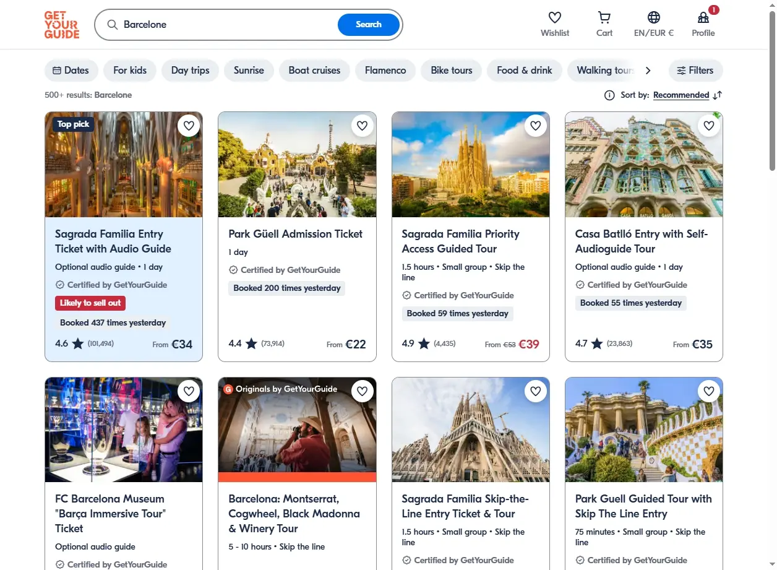Click the FC Barcelona trophy museum photo

pyautogui.click(x=124, y=430)
